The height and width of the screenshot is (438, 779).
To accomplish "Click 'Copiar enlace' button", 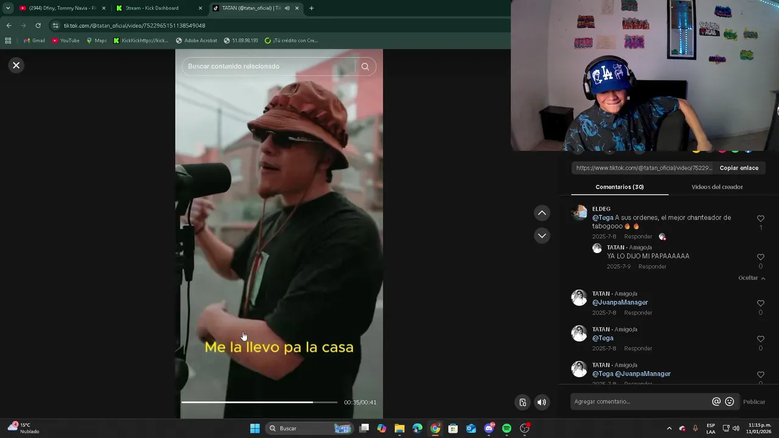I will pos(739,168).
